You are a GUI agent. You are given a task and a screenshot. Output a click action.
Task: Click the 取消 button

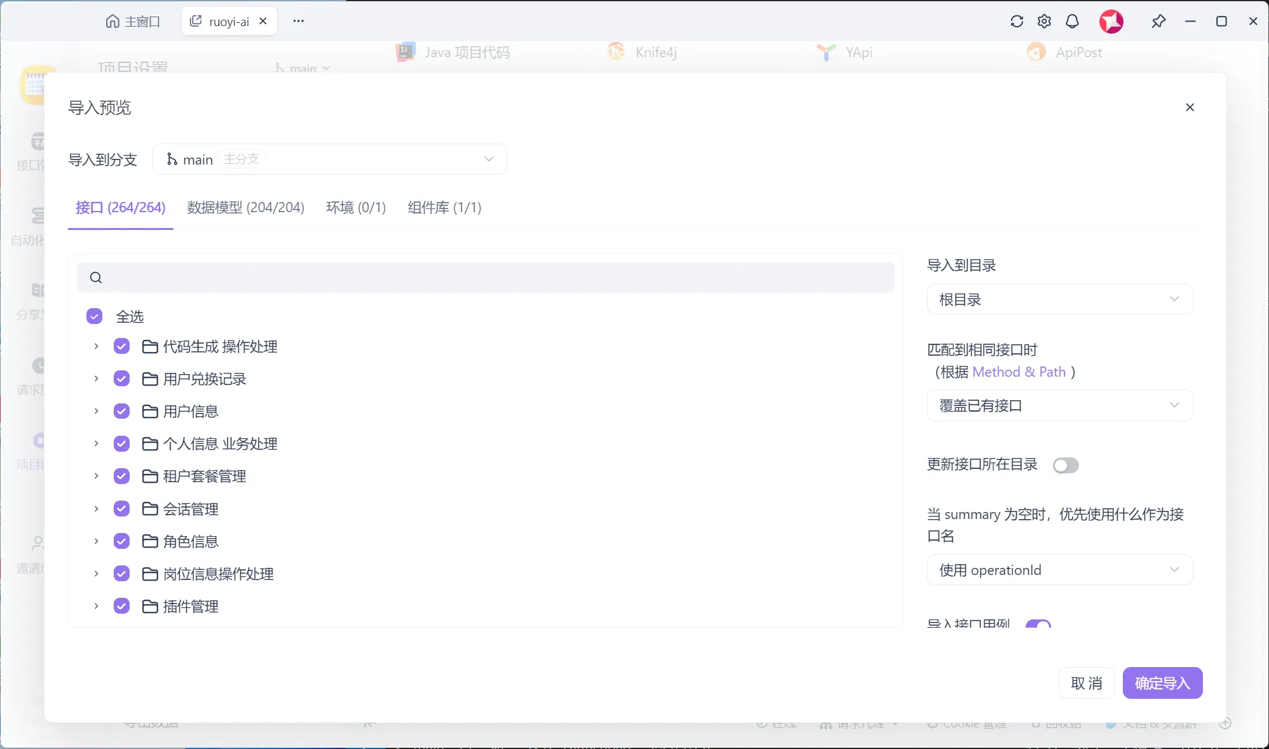tap(1086, 683)
